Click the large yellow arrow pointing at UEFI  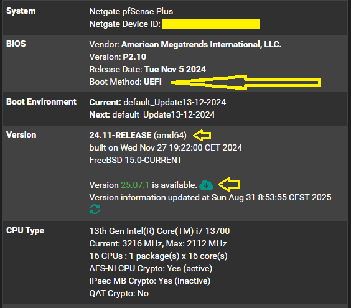point(246,82)
